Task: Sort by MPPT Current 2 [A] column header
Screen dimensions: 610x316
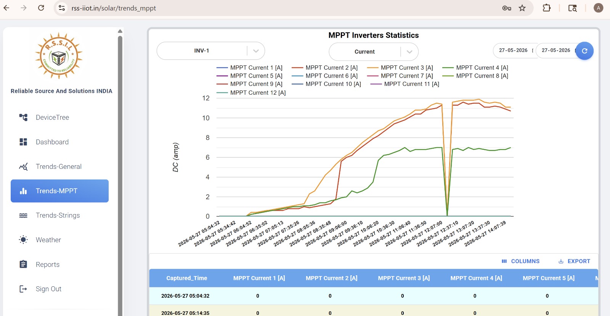Action: click(331, 278)
